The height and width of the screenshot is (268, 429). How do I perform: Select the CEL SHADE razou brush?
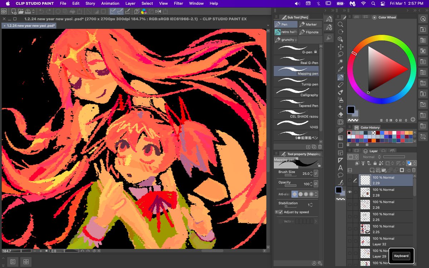pos(296,114)
